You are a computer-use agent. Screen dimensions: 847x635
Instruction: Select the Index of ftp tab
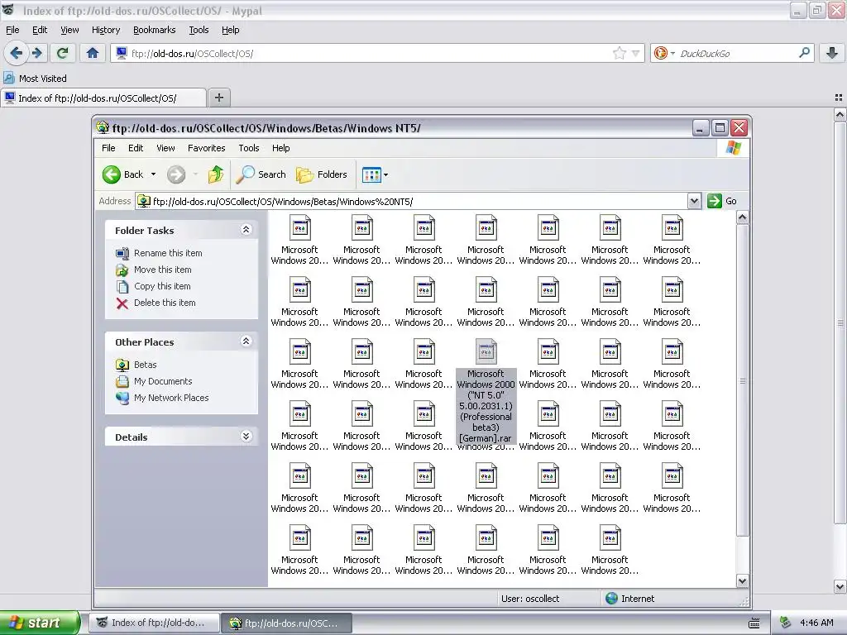[x=103, y=98]
